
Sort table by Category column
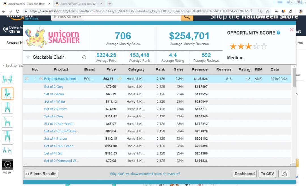click(x=136, y=69)
